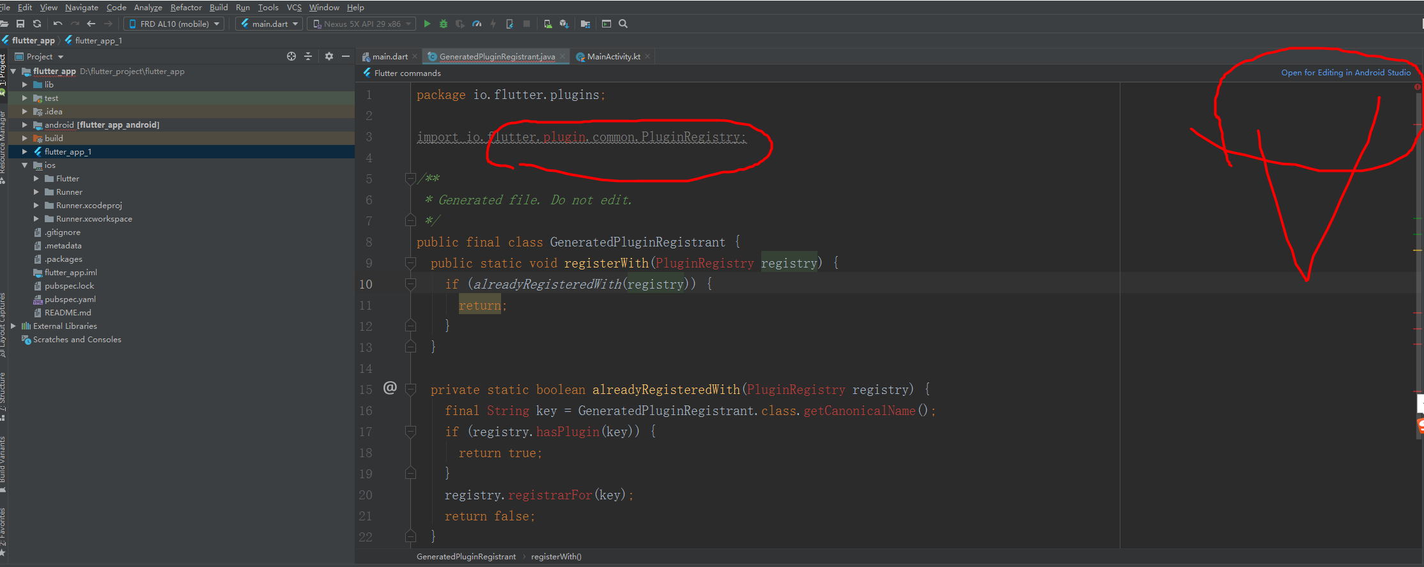The width and height of the screenshot is (1424, 567).
Task: Expand the test folder
Action: pos(25,98)
